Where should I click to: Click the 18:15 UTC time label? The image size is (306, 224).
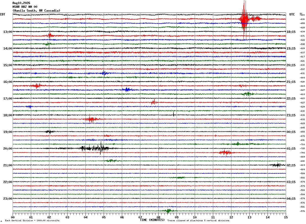tap(291, 32)
